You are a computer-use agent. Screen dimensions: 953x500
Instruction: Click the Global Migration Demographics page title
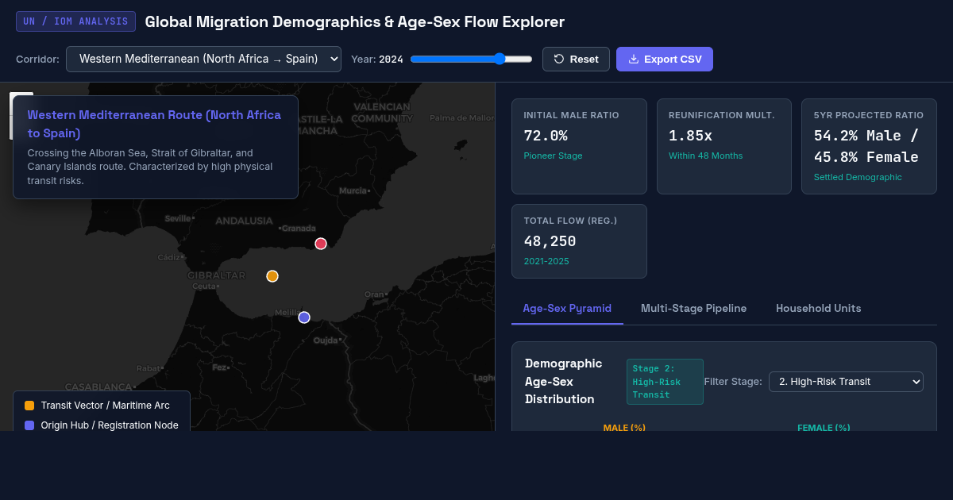354,21
